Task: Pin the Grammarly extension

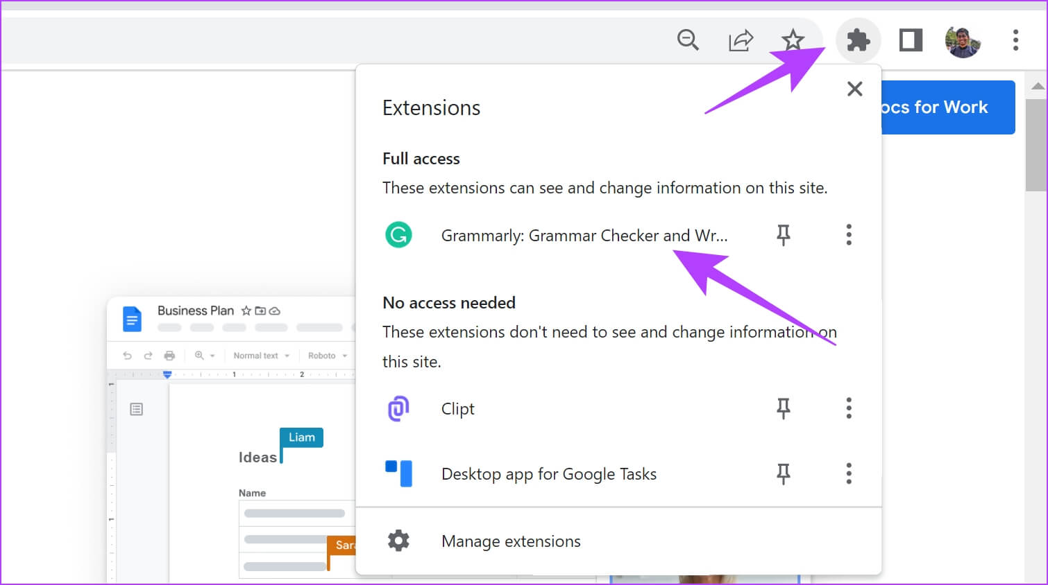Action: (x=784, y=235)
